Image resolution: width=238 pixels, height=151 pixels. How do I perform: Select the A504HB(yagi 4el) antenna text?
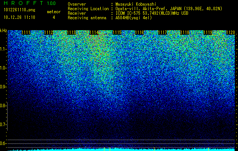coord(134,18)
